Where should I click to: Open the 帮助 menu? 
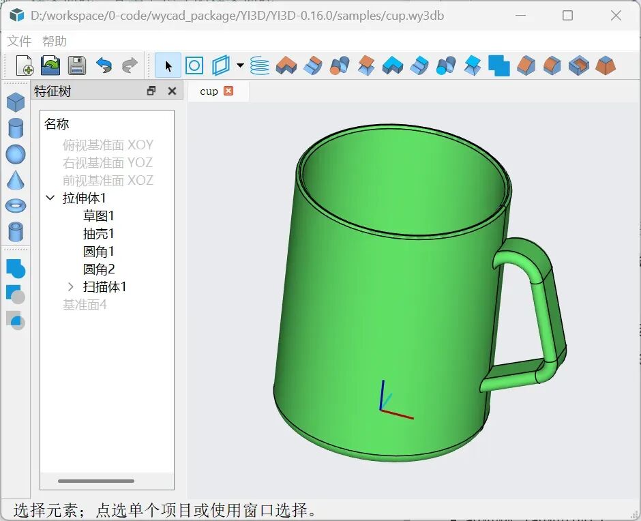[x=55, y=41]
